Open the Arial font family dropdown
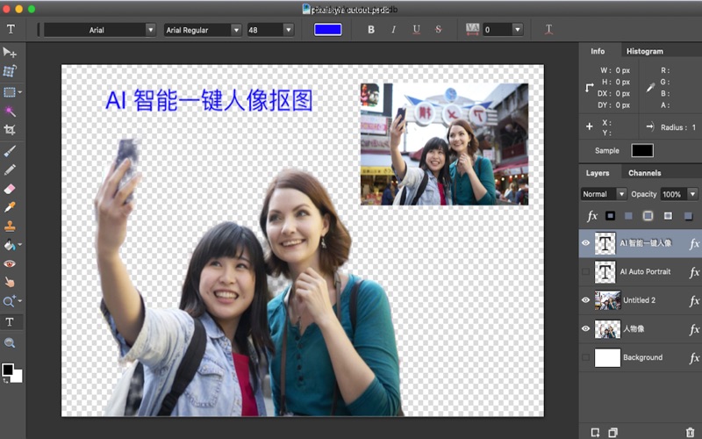The height and width of the screenshot is (439, 702). click(x=99, y=30)
